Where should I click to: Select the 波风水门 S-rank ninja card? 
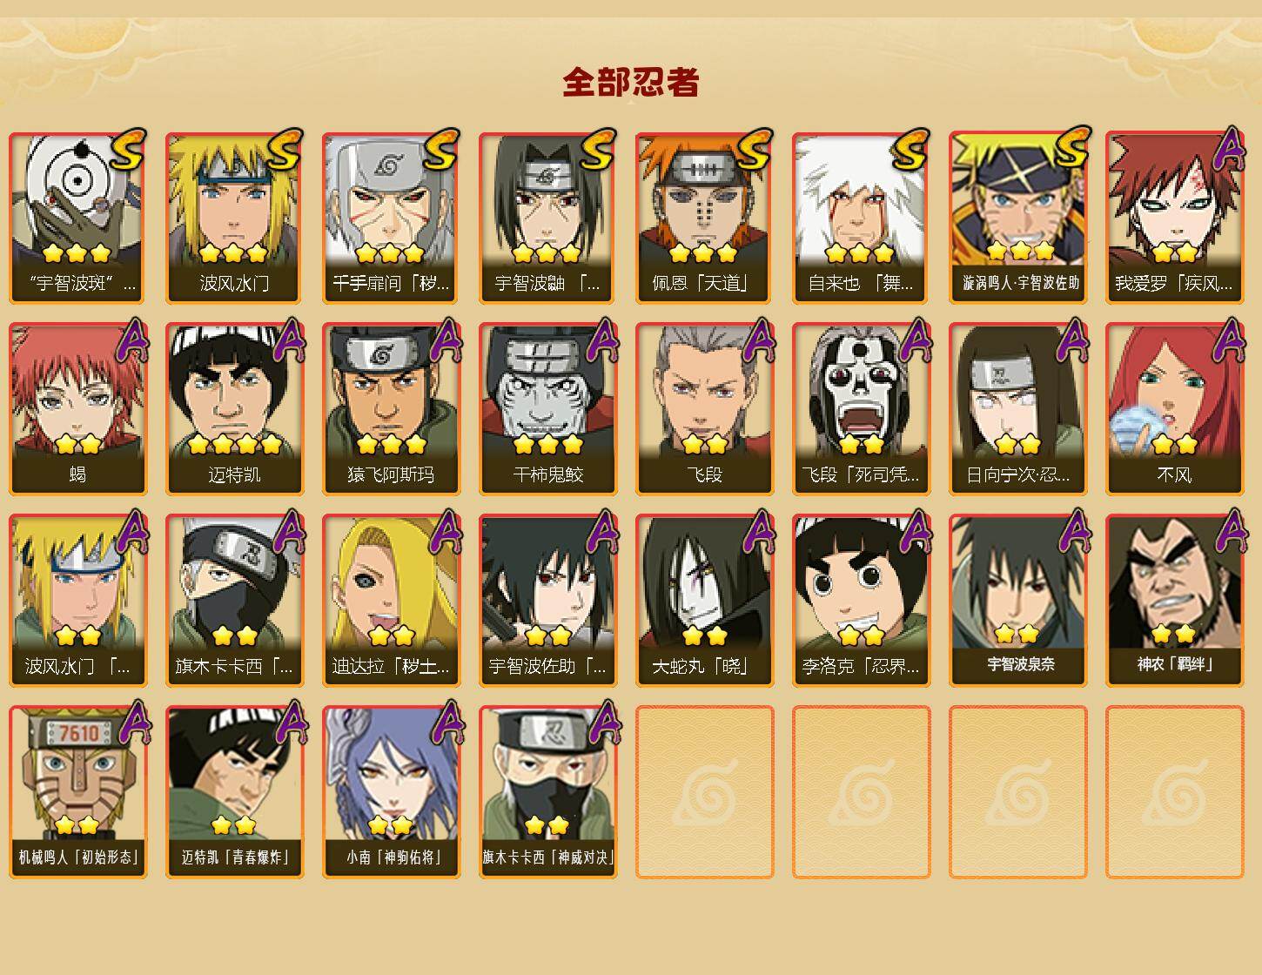click(234, 218)
